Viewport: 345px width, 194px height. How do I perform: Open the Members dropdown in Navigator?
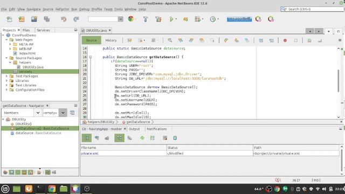[x=38, y=113]
